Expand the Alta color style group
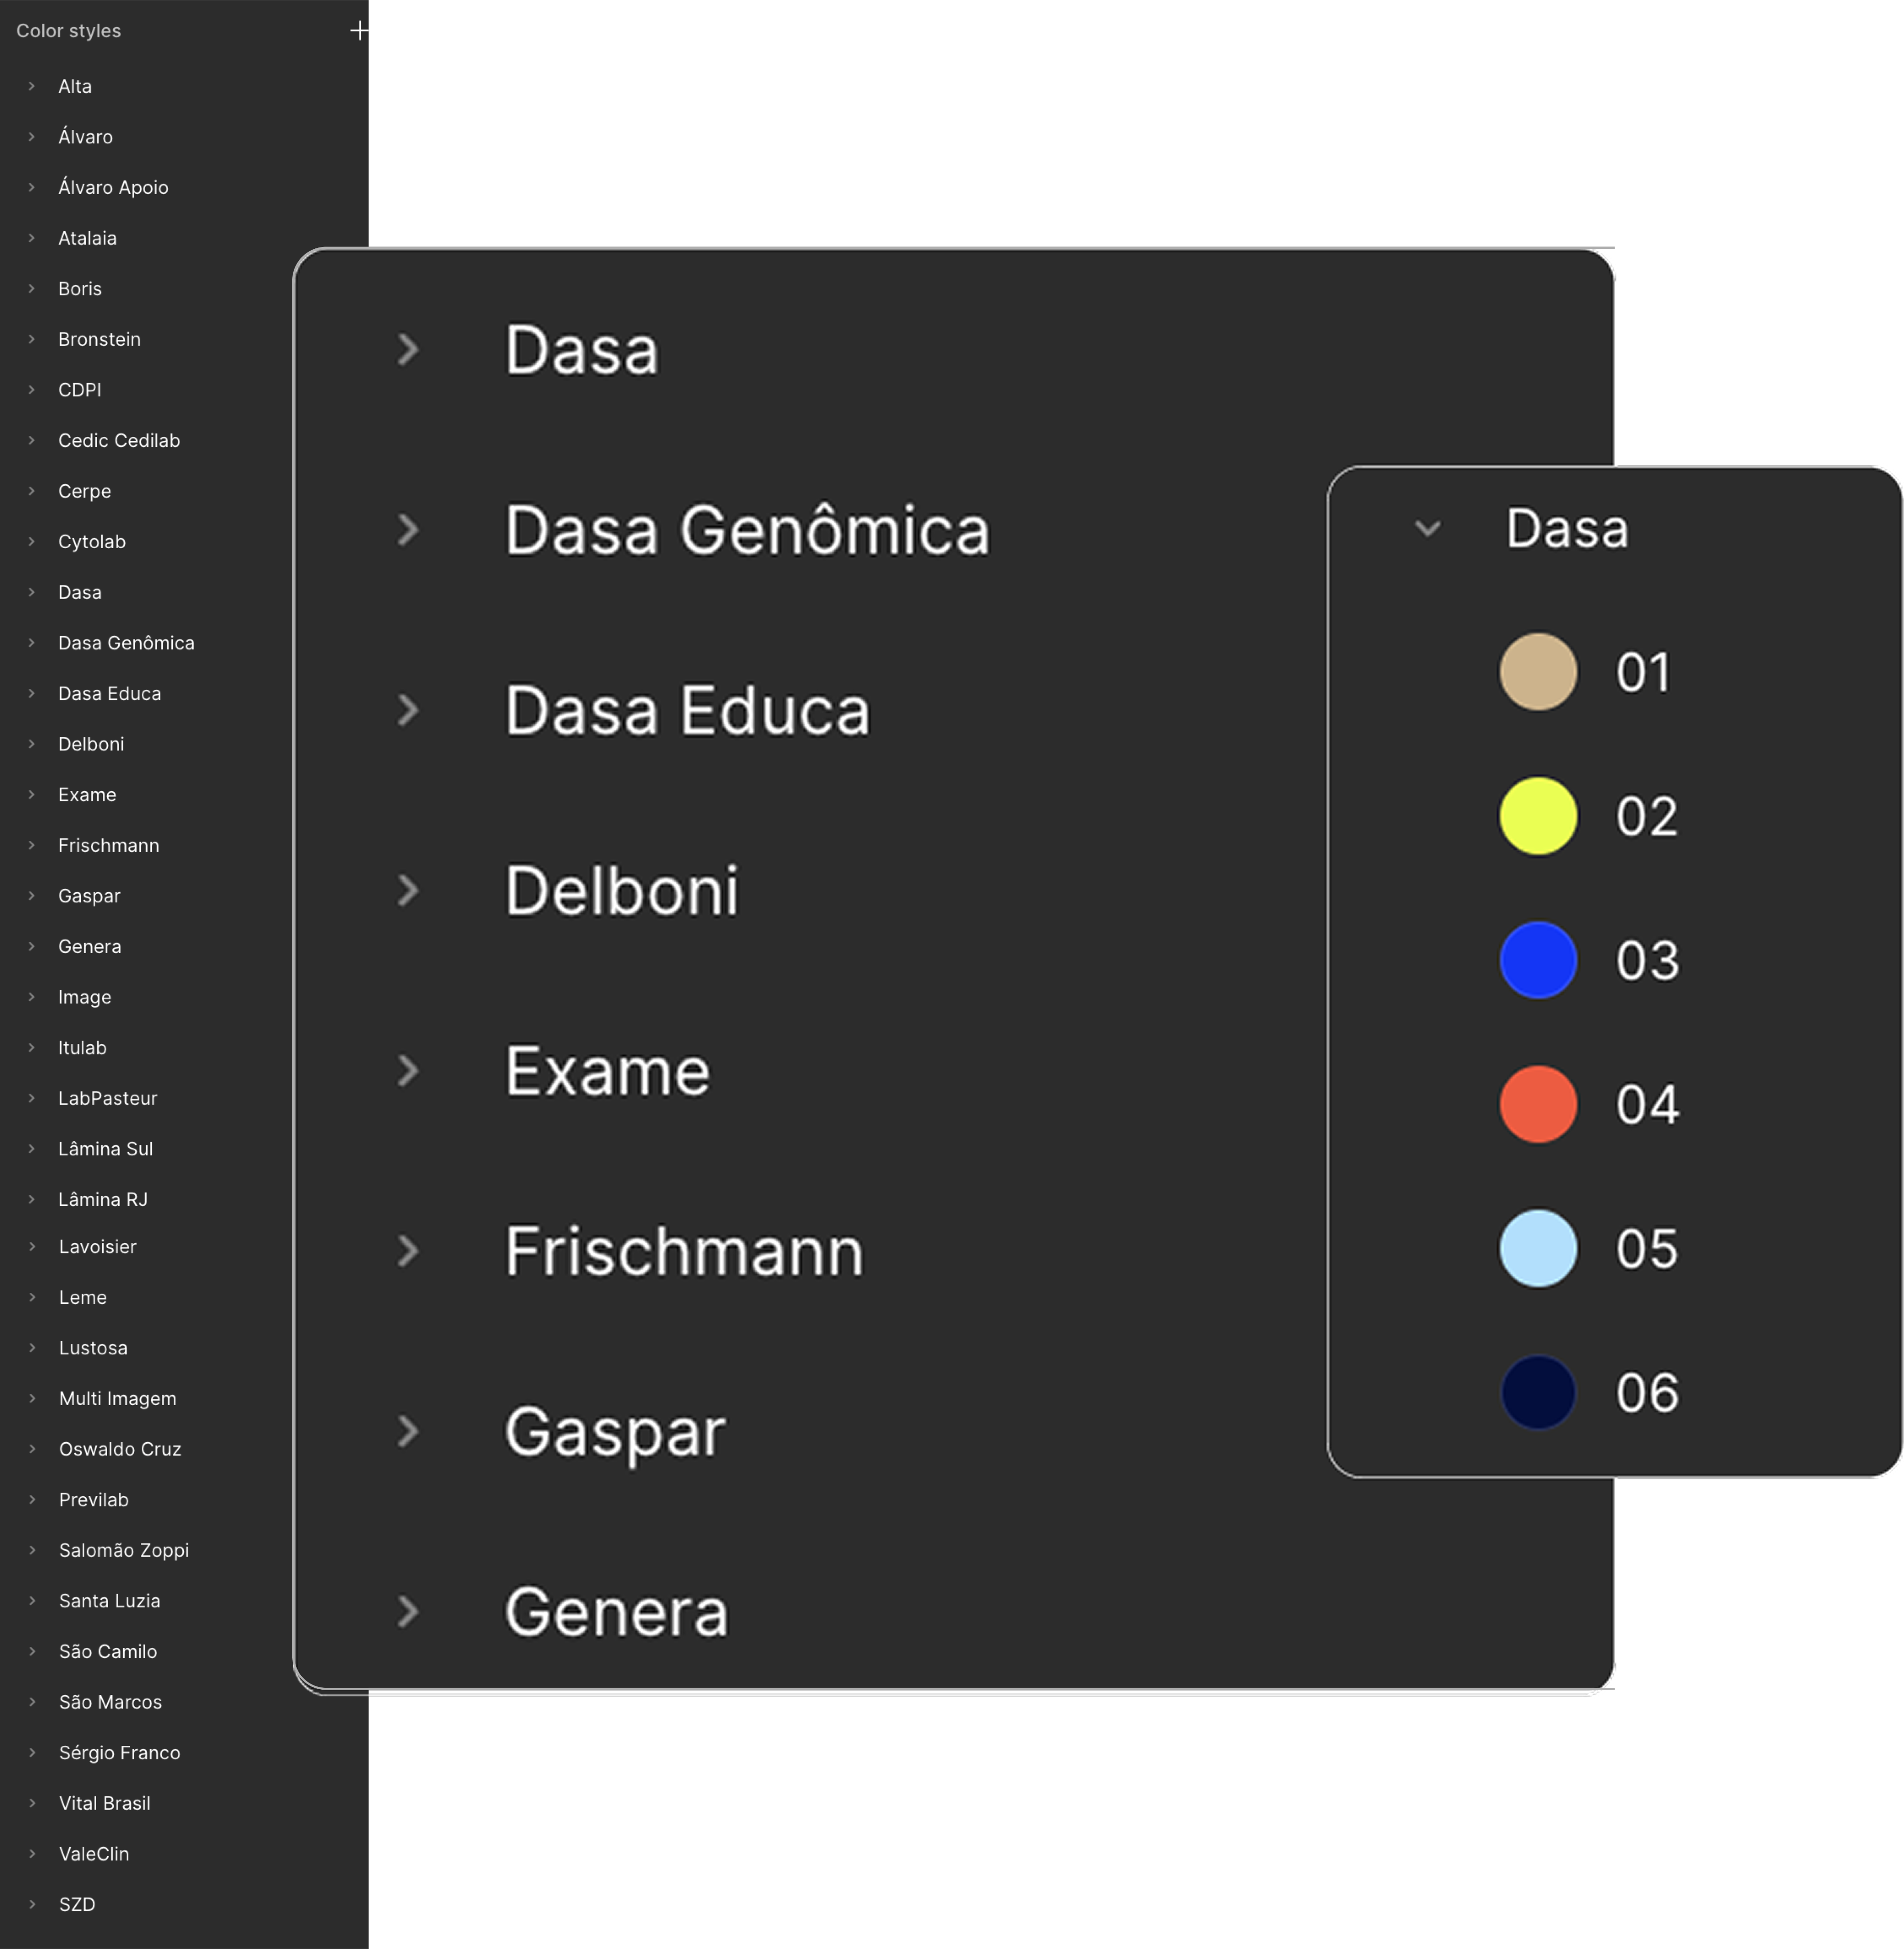Viewport: 1904px width, 1949px height. coord(32,87)
